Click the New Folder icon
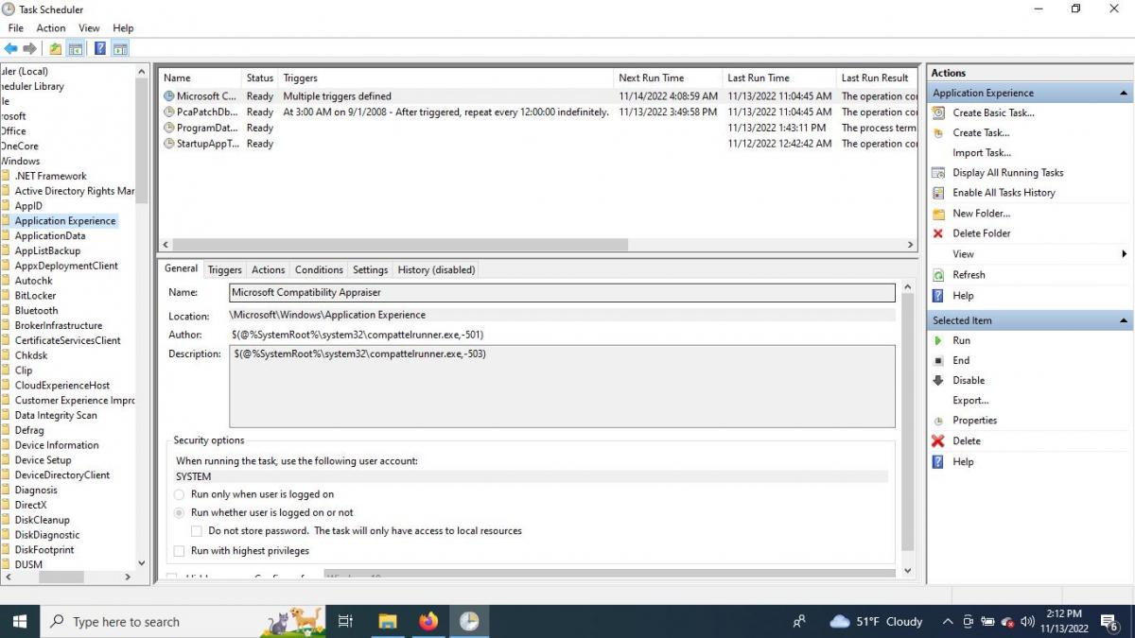1135x638 pixels. tap(938, 214)
